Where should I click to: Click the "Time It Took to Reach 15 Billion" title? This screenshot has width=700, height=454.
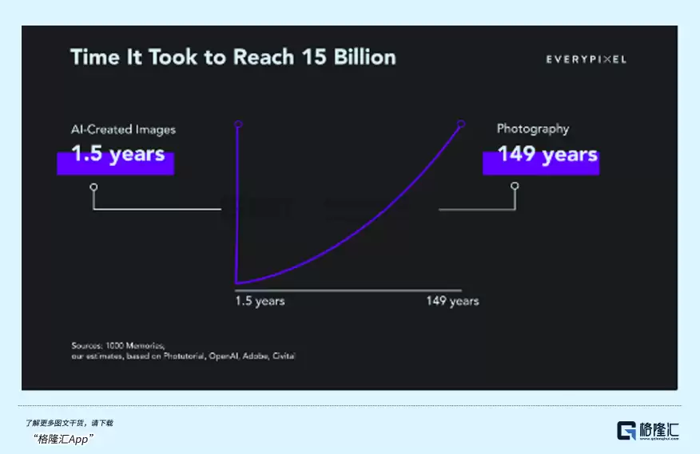coord(233,57)
